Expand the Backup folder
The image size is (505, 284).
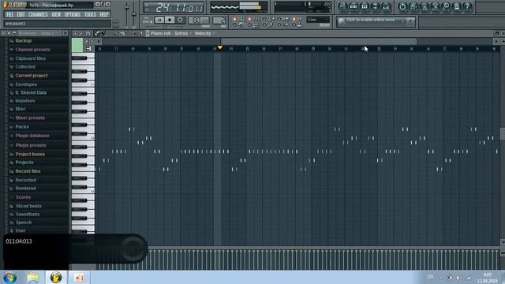click(23, 41)
